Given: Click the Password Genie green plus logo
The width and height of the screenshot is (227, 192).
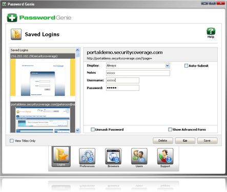Looking at the screenshot, I should coord(12,18).
